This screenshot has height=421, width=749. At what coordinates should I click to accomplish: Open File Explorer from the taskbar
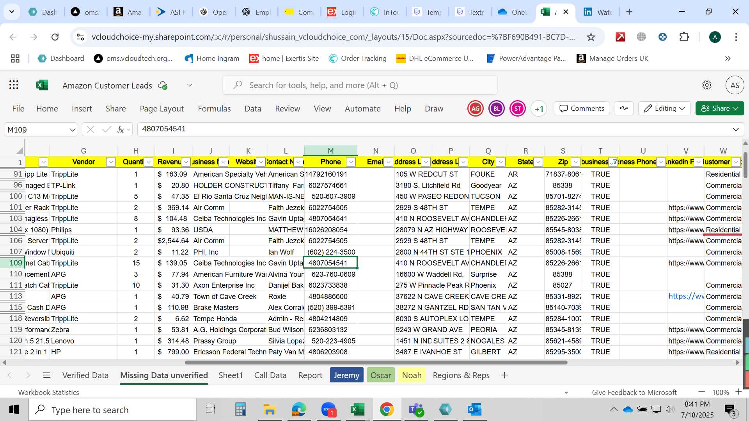click(x=270, y=410)
